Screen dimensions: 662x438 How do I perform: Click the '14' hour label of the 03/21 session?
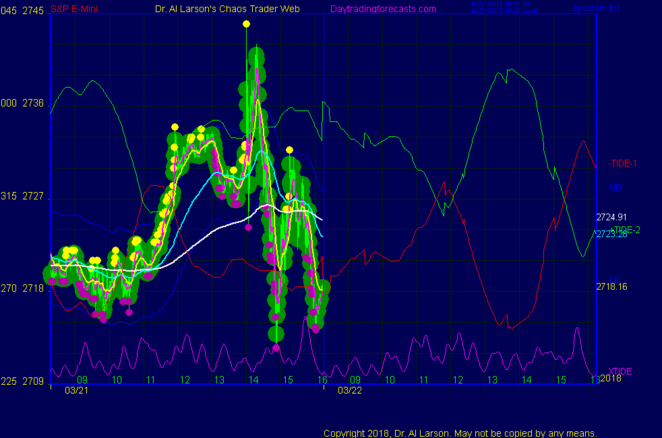pyautogui.click(x=253, y=380)
